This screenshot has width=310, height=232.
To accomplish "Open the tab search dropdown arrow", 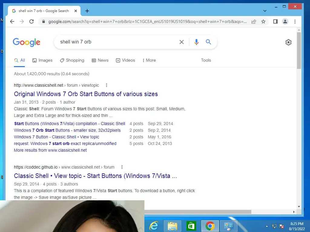I will click(265, 11).
